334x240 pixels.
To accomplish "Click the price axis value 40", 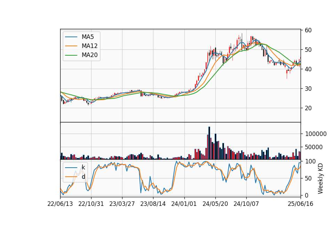I will (x=308, y=69).
